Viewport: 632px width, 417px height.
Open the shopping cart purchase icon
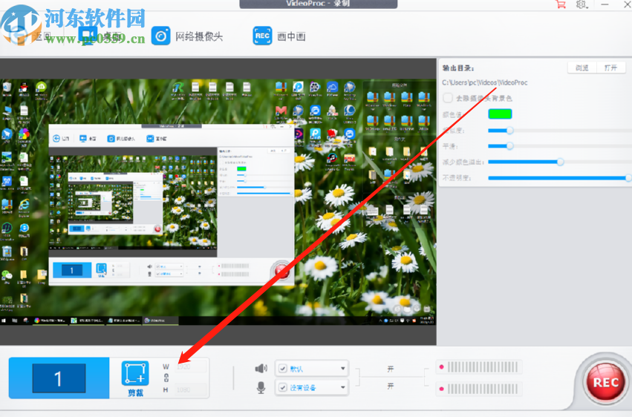[561, 4]
